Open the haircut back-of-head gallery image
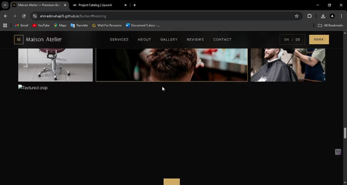Viewport: 347px width, 185px height. coord(172,65)
